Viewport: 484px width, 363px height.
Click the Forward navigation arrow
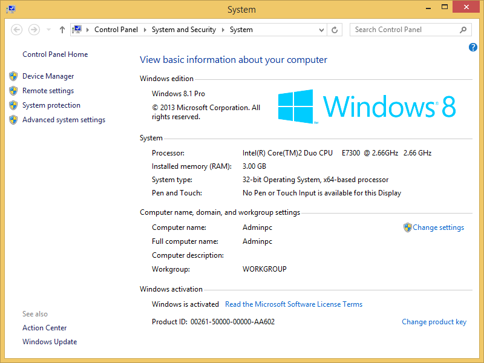(x=34, y=30)
